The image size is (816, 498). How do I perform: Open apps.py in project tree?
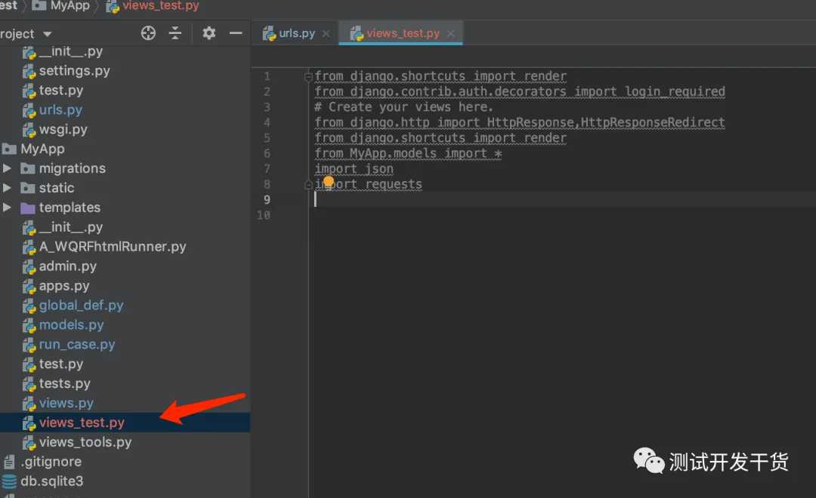[x=64, y=286]
